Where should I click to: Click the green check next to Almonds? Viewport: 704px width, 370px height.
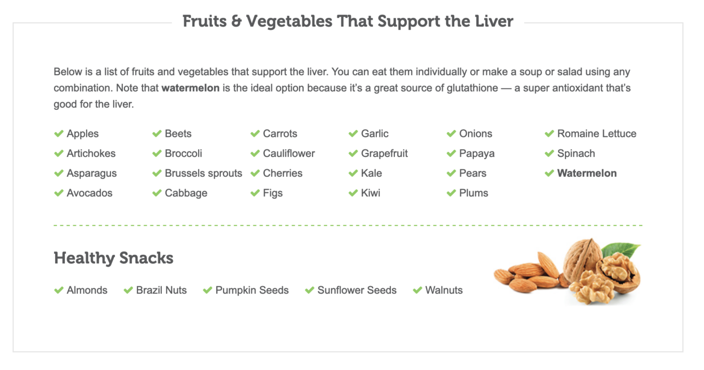(x=58, y=290)
